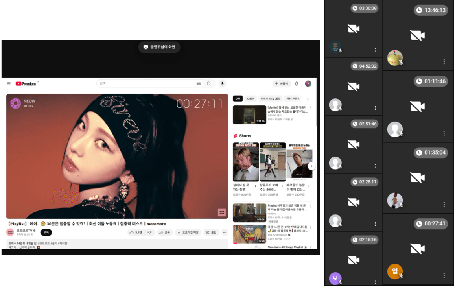
Task: Click the 돌멩꾸님의 화면 screen share label
Action: tap(159, 47)
